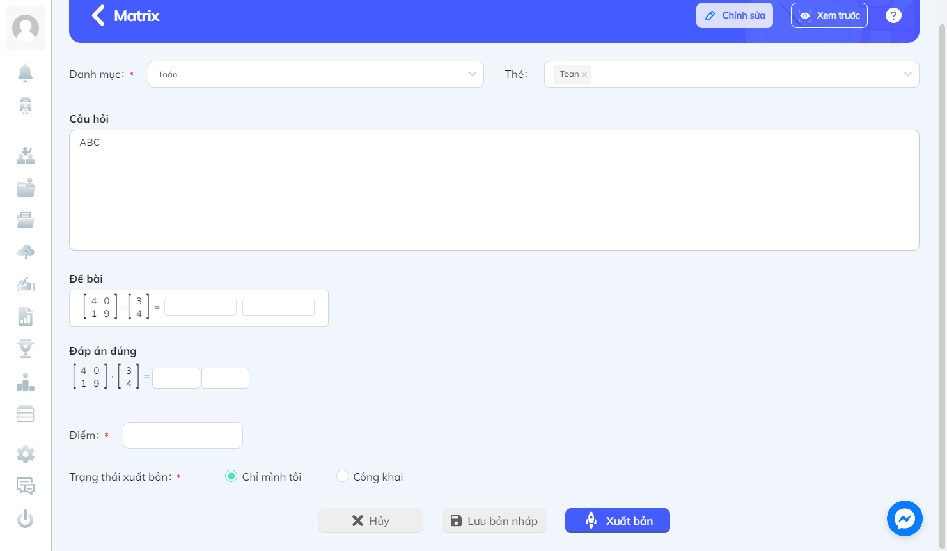Open the feedback chat icon in sidebar
Image resolution: width=947 pixels, height=551 pixels.
click(x=26, y=486)
